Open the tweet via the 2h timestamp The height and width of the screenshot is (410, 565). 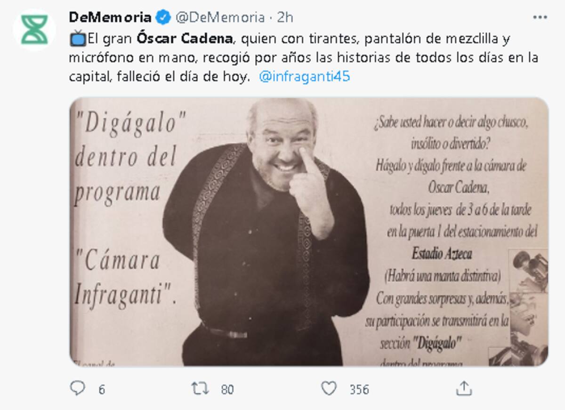click(x=285, y=18)
